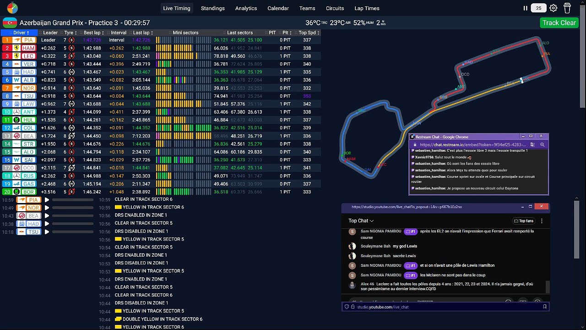Click padlock icon in Restream Chat address bar
586x330 pixels.
tap(415, 144)
